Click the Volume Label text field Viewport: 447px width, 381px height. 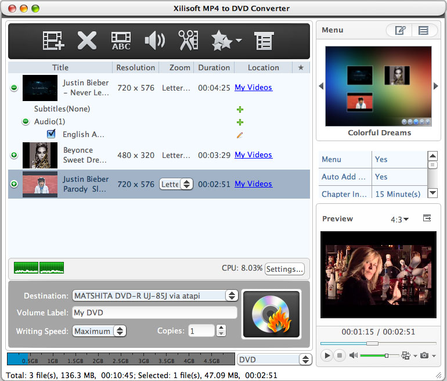pos(155,312)
